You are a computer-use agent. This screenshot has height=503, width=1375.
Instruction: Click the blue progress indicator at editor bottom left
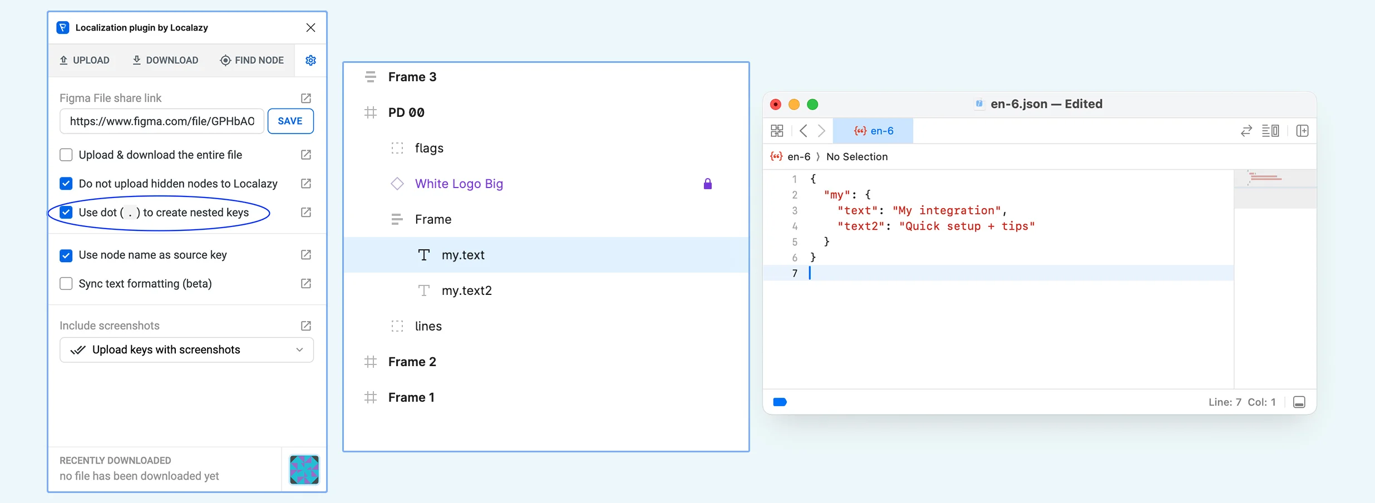click(780, 401)
